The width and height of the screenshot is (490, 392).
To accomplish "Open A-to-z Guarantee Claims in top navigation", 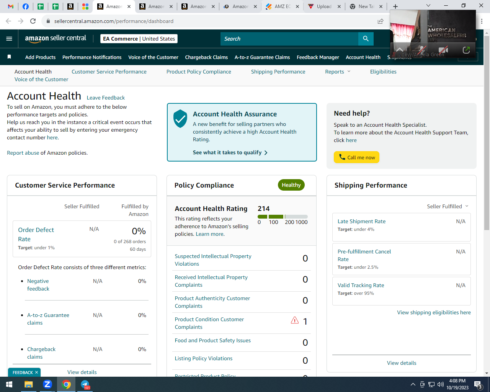I will coord(262,57).
